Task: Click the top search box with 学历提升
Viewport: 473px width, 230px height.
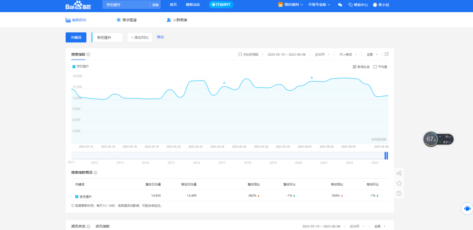Action: pos(126,5)
